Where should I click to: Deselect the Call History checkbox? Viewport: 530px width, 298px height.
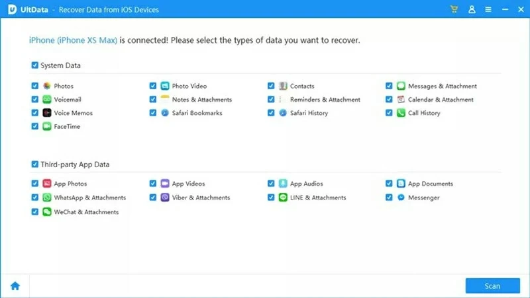(389, 113)
